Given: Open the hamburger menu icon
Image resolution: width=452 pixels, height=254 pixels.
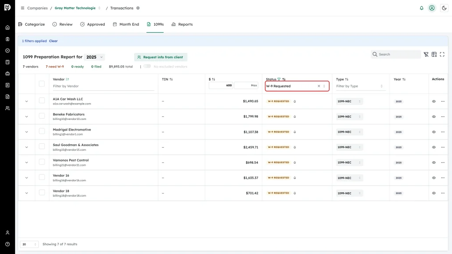Looking at the screenshot, I should (23, 8).
